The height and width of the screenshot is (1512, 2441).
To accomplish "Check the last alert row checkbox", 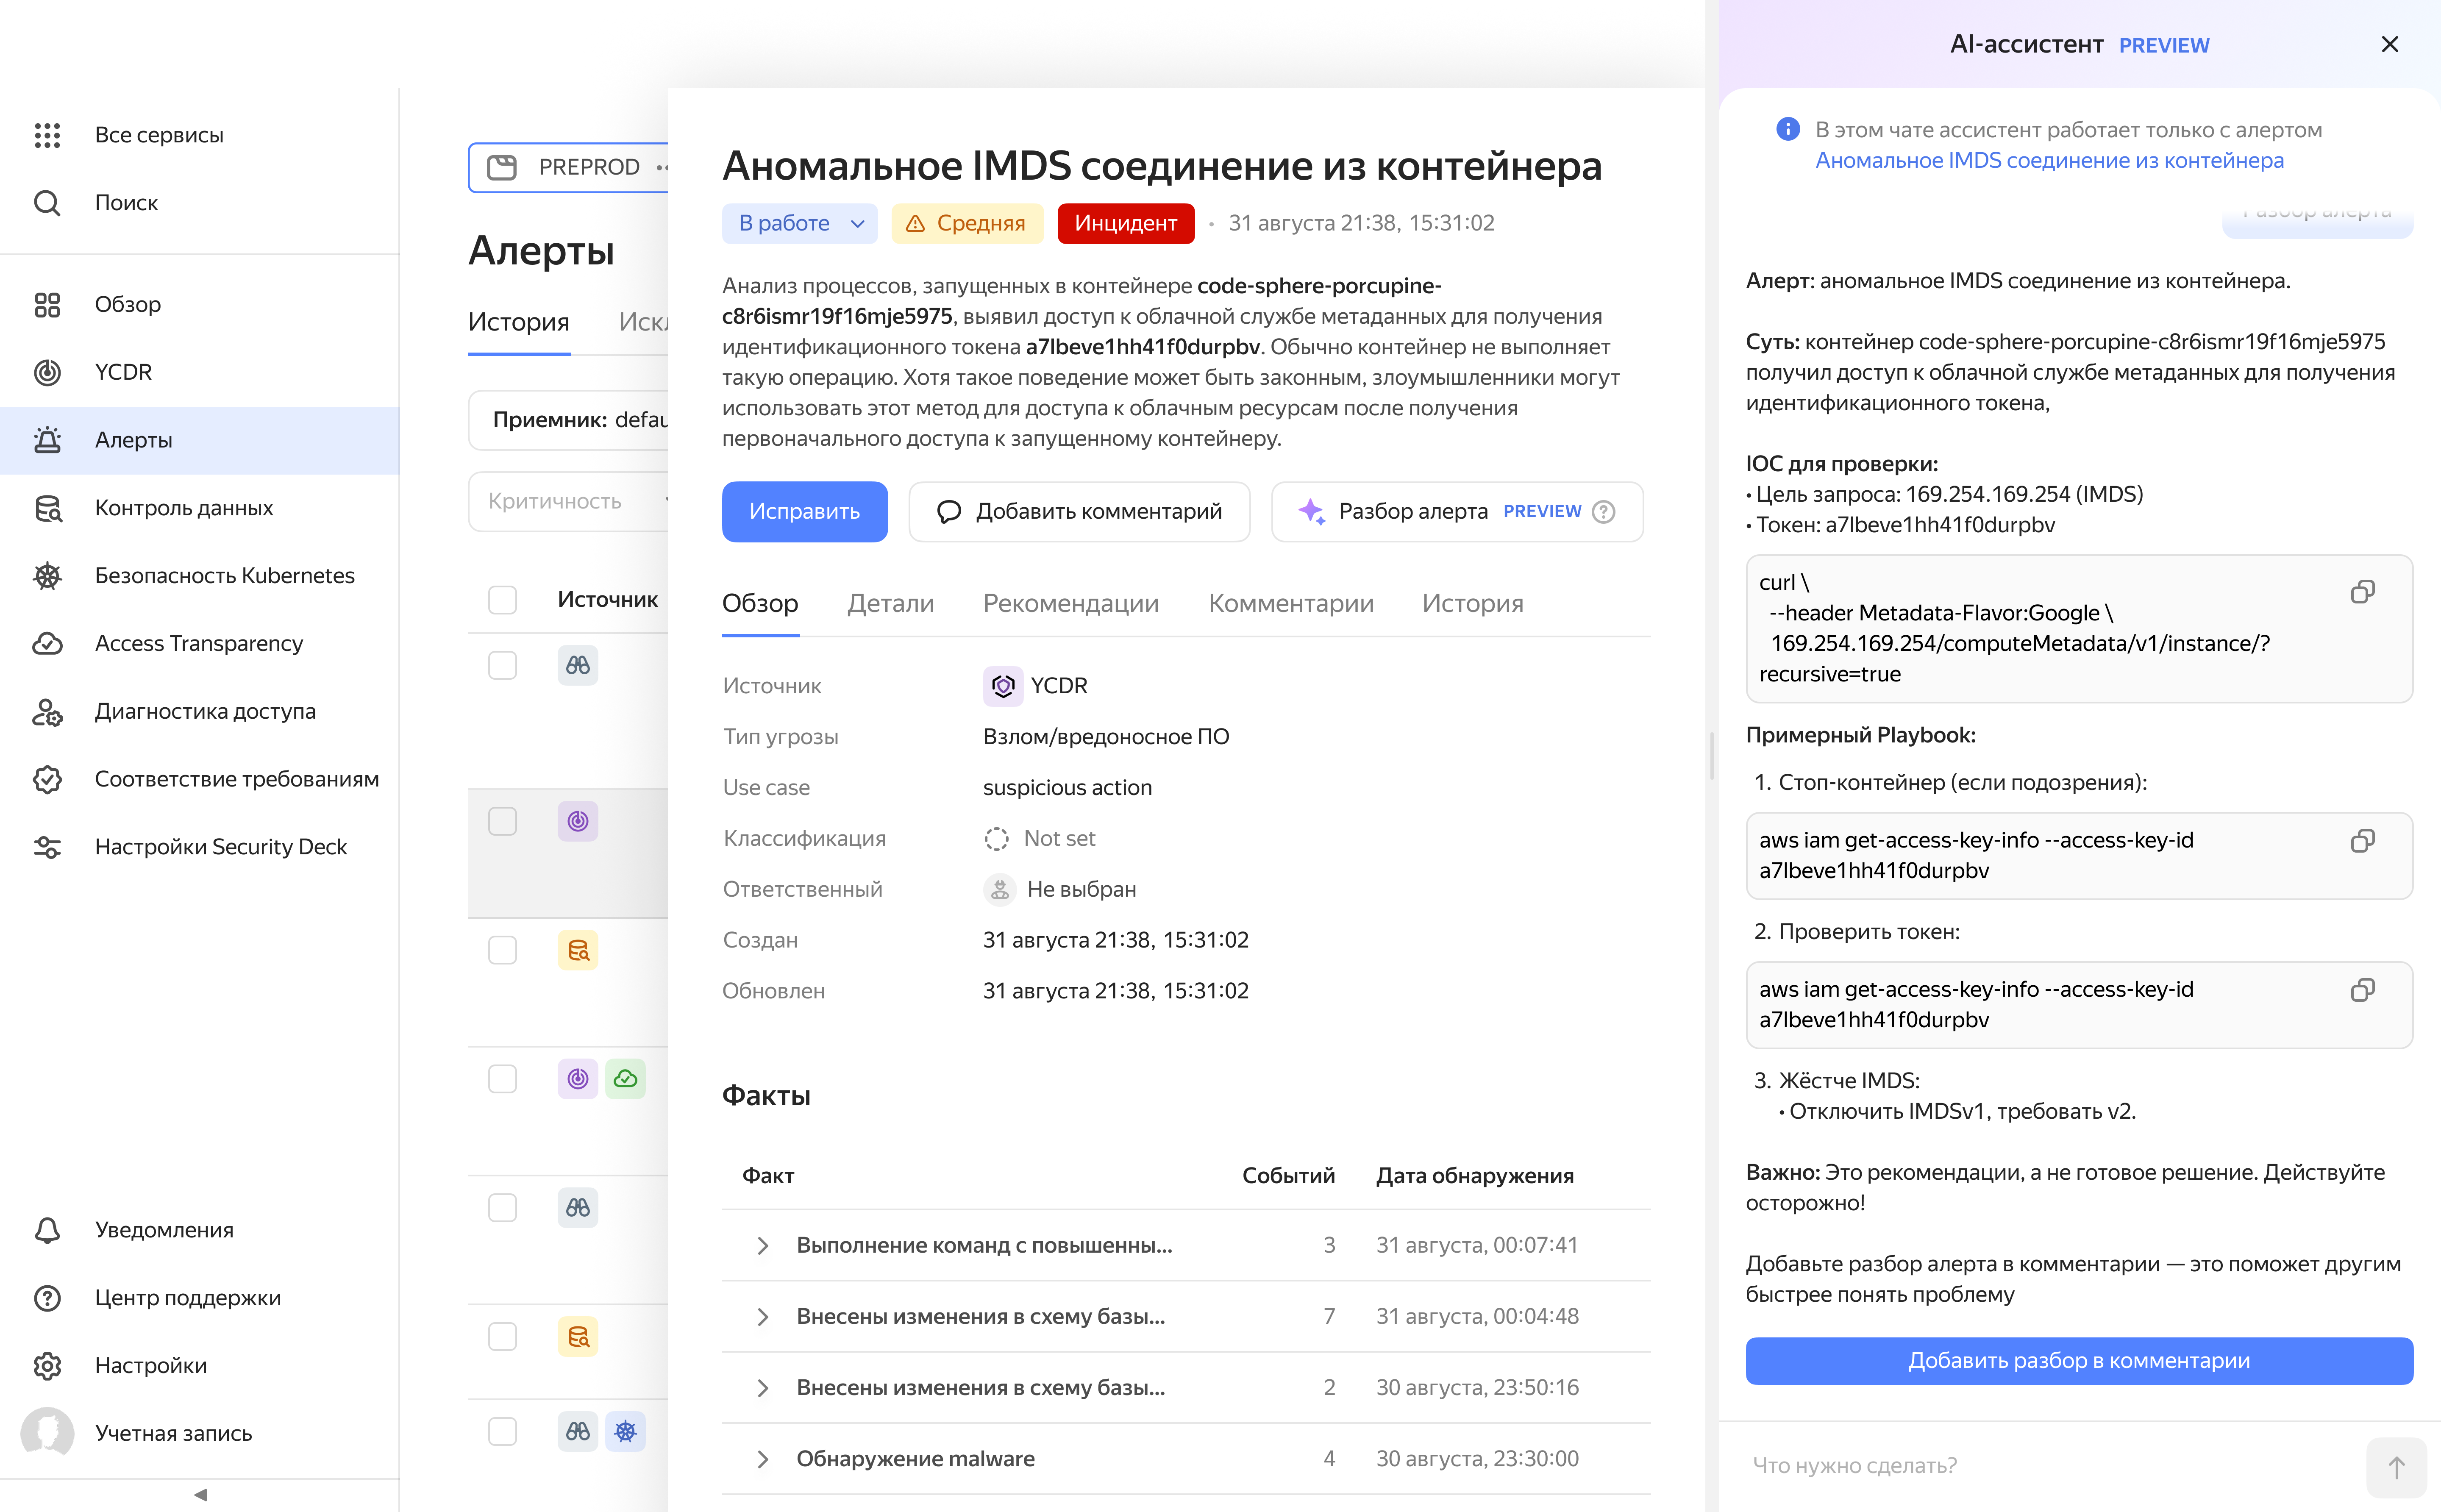I will point(502,1431).
